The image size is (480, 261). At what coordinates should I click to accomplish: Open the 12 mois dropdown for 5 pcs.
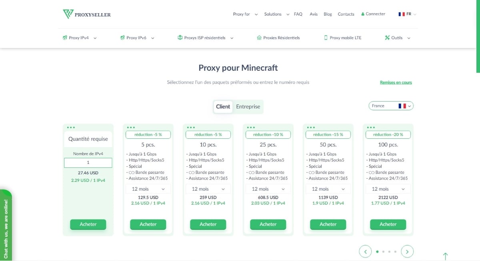tap(148, 189)
